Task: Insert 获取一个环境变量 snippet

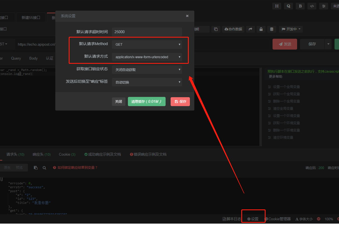Action: (284, 123)
